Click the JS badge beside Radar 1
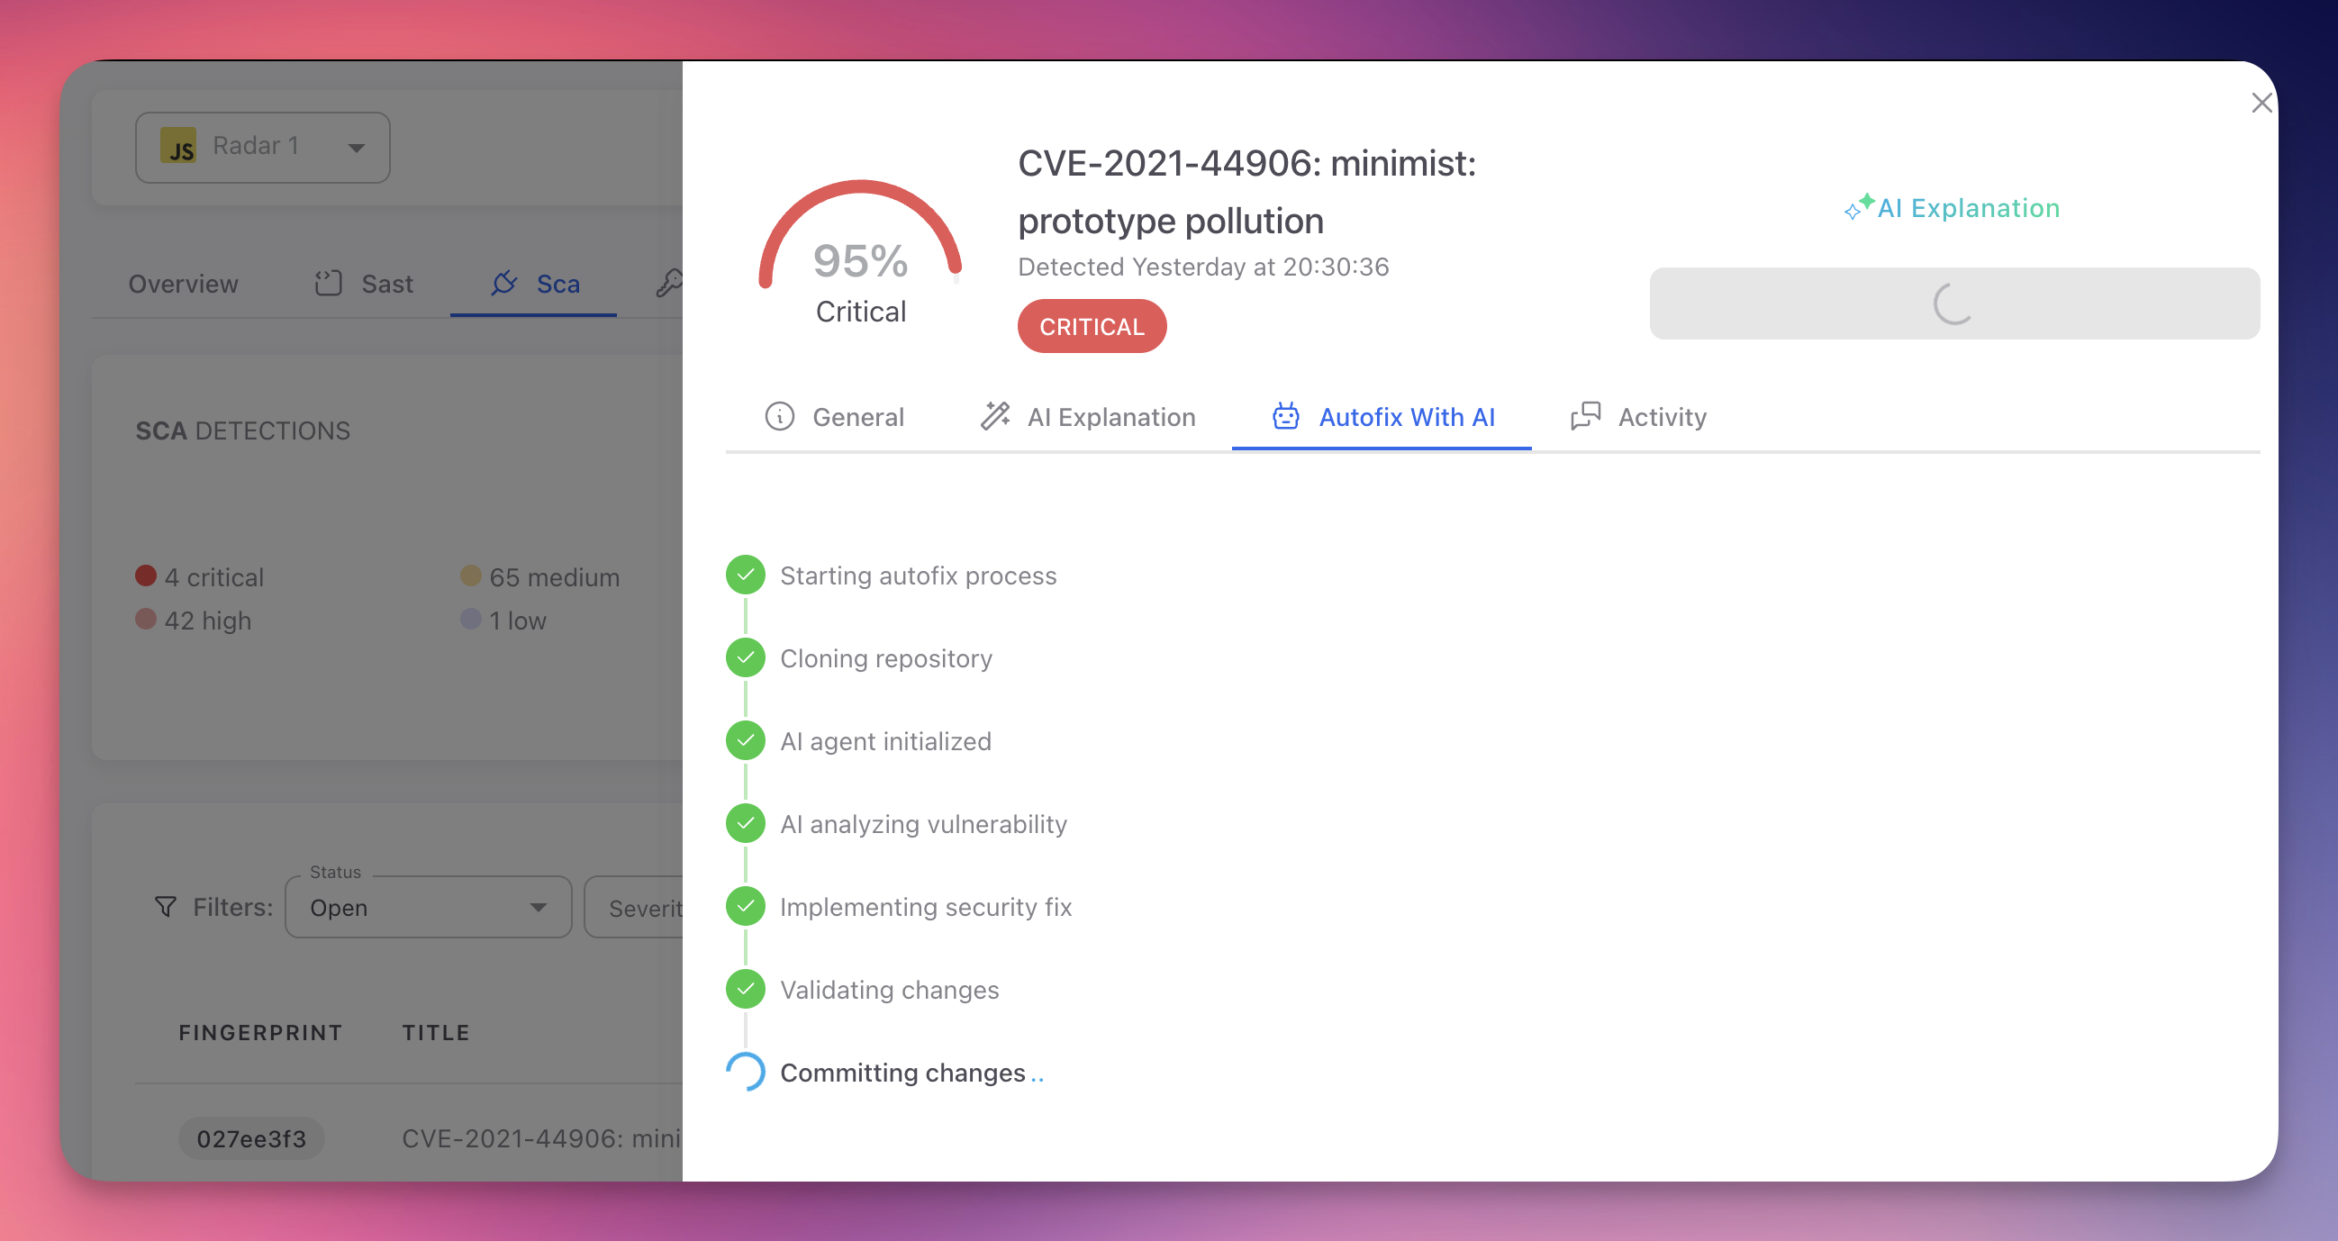This screenshot has width=2338, height=1241. 179,147
